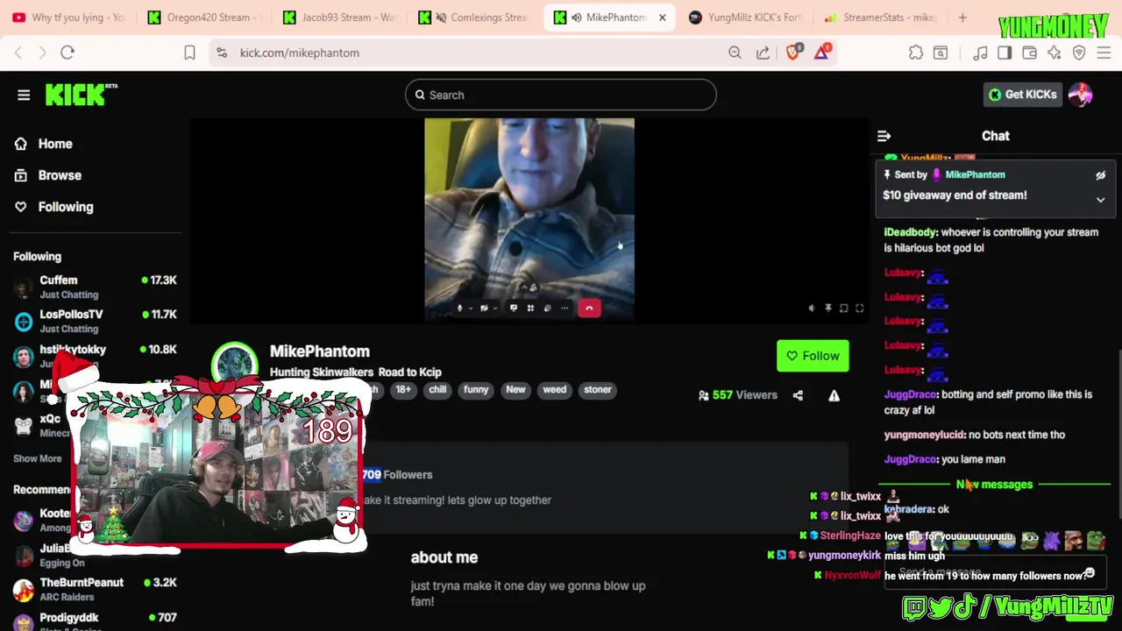This screenshot has height=631, width=1122.
Task: Follow the MikePhantom channel
Action: point(813,356)
